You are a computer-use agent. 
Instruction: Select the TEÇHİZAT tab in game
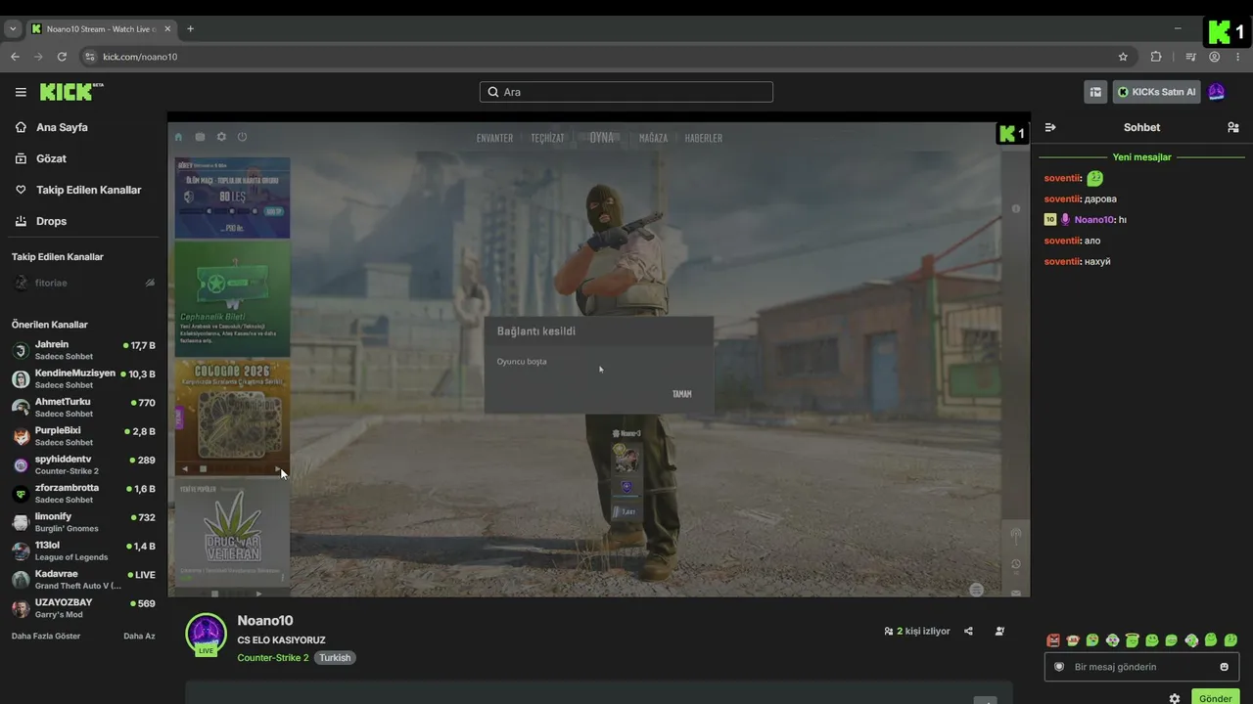547,138
